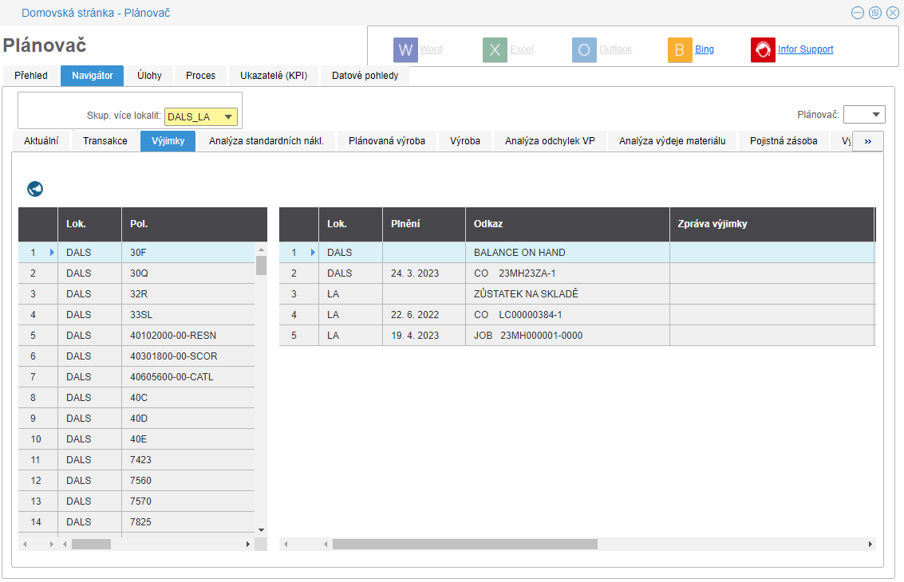Click the date 22. 6. 2022 cell

point(424,315)
